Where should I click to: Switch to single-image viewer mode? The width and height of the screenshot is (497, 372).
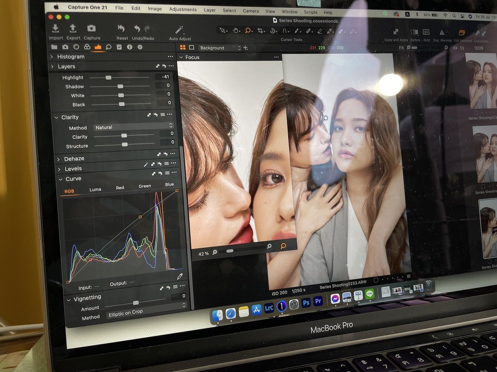tap(191, 48)
